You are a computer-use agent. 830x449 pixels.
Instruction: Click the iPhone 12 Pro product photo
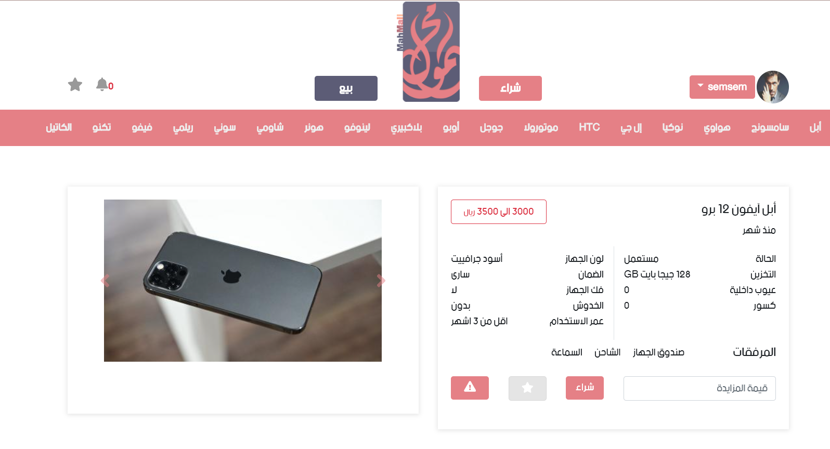[x=243, y=281]
